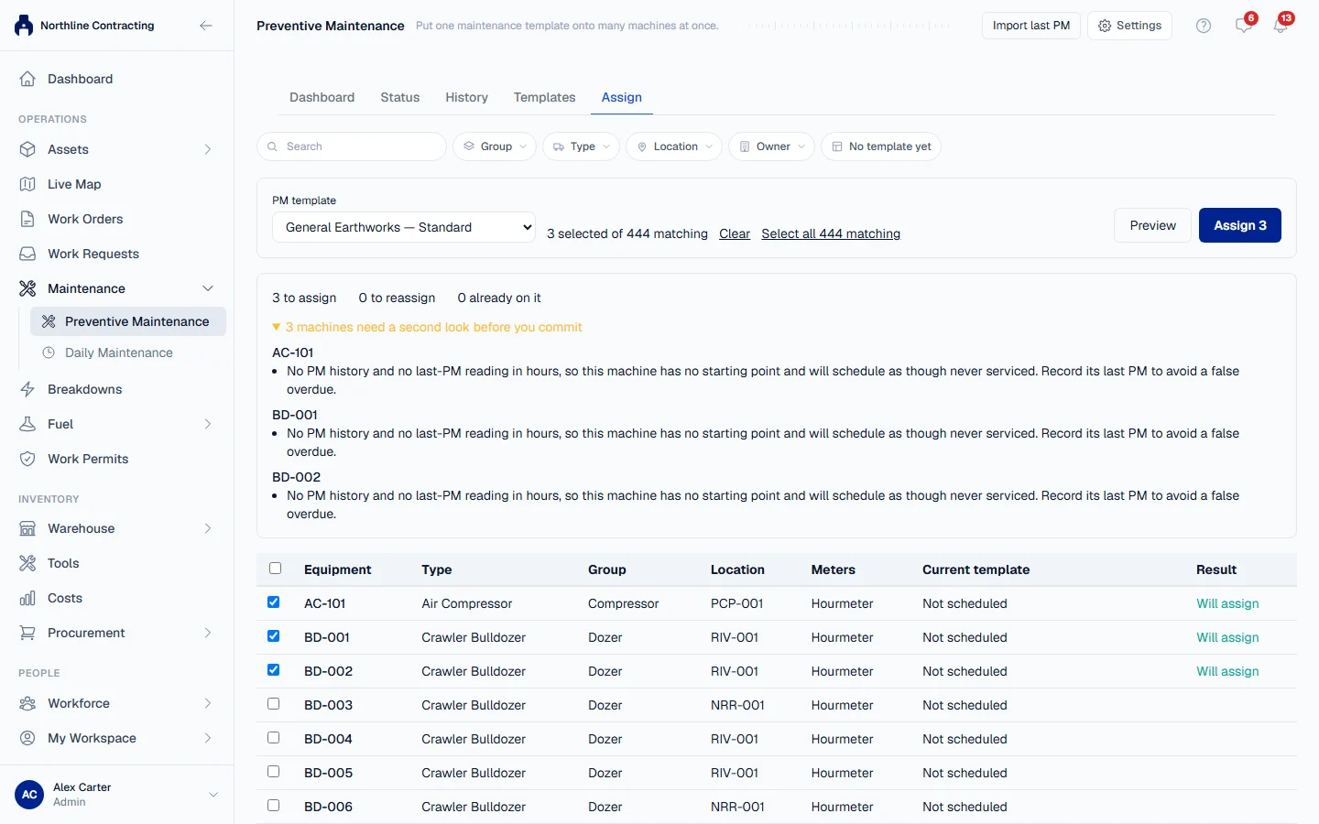Viewport: 1319px width, 824px height.
Task: Click the Fuel icon in sidebar
Action: [27, 424]
